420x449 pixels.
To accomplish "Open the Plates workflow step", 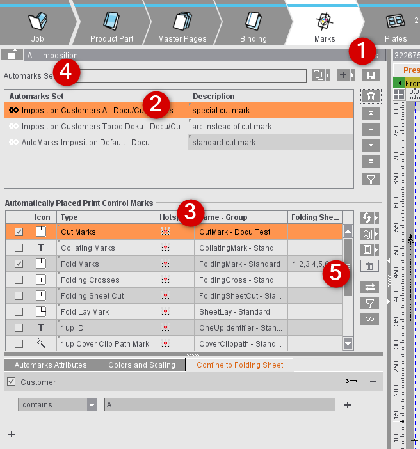I will [x=395, y=28].
